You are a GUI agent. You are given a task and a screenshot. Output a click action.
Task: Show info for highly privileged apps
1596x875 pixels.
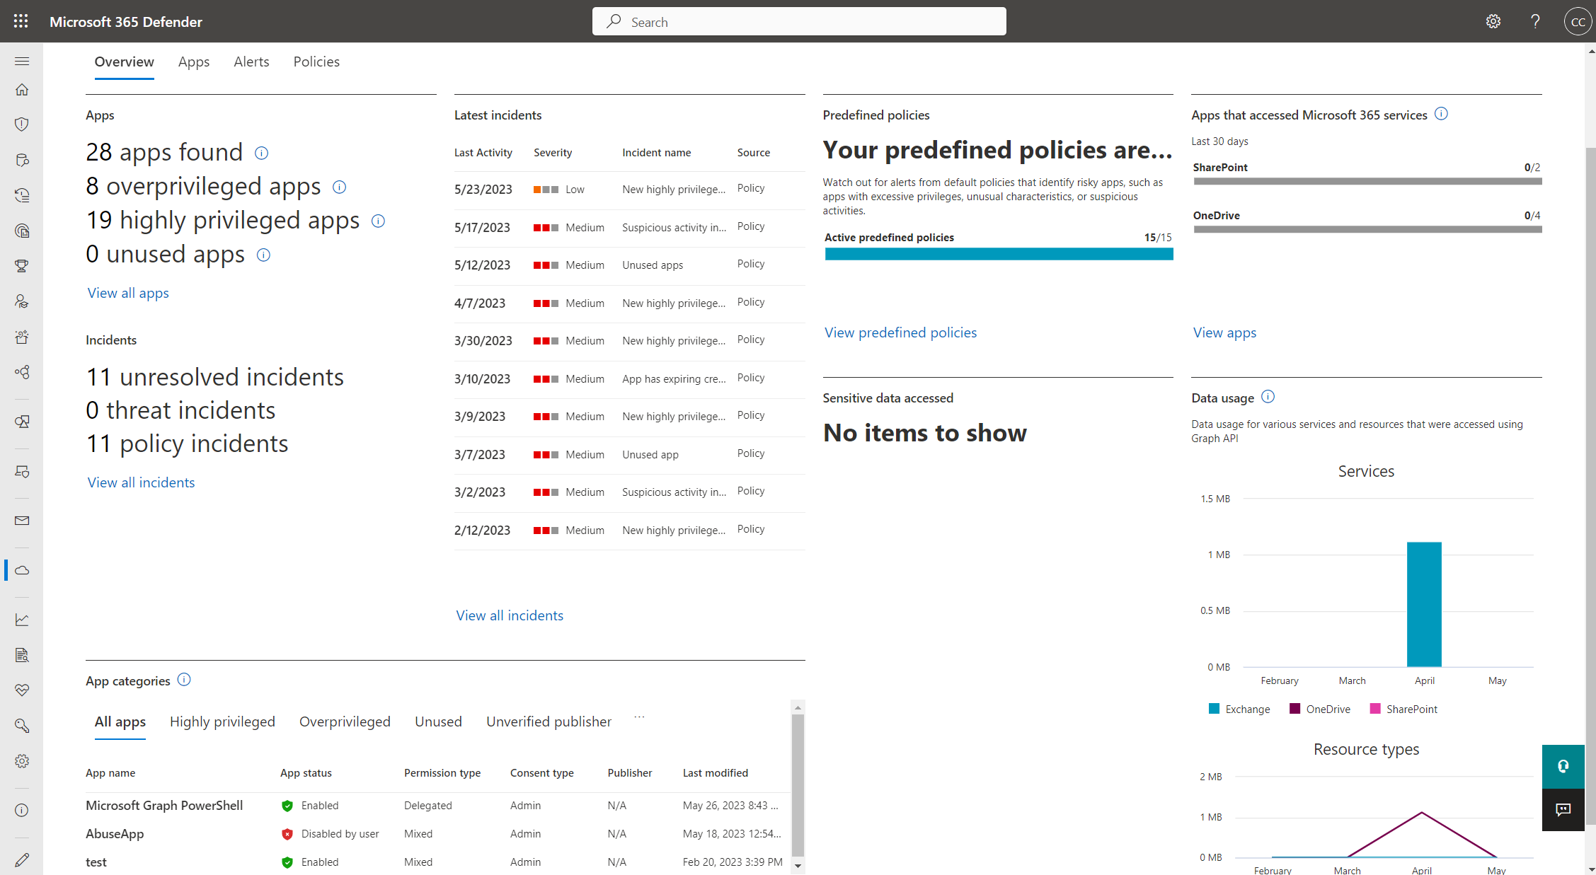378,221
